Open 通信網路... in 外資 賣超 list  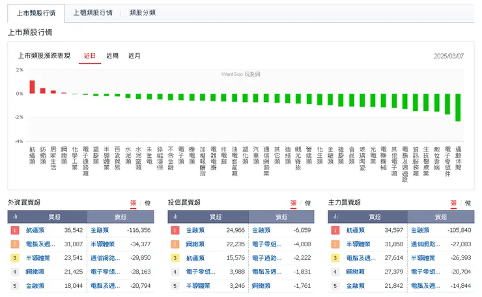point(106,258)
